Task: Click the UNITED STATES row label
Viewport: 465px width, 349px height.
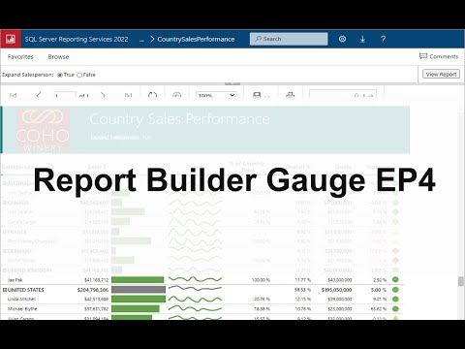Action: (x=25, y=290)
